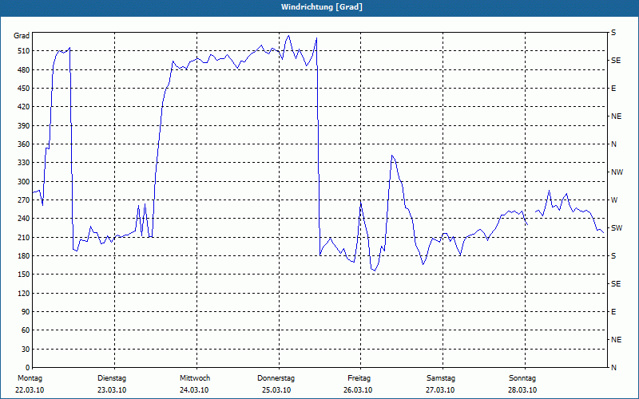This screenshot has height=399, width=639.
Task: Click the date 22.03.10
Action: pyautogui.click(x=30, y=390)
